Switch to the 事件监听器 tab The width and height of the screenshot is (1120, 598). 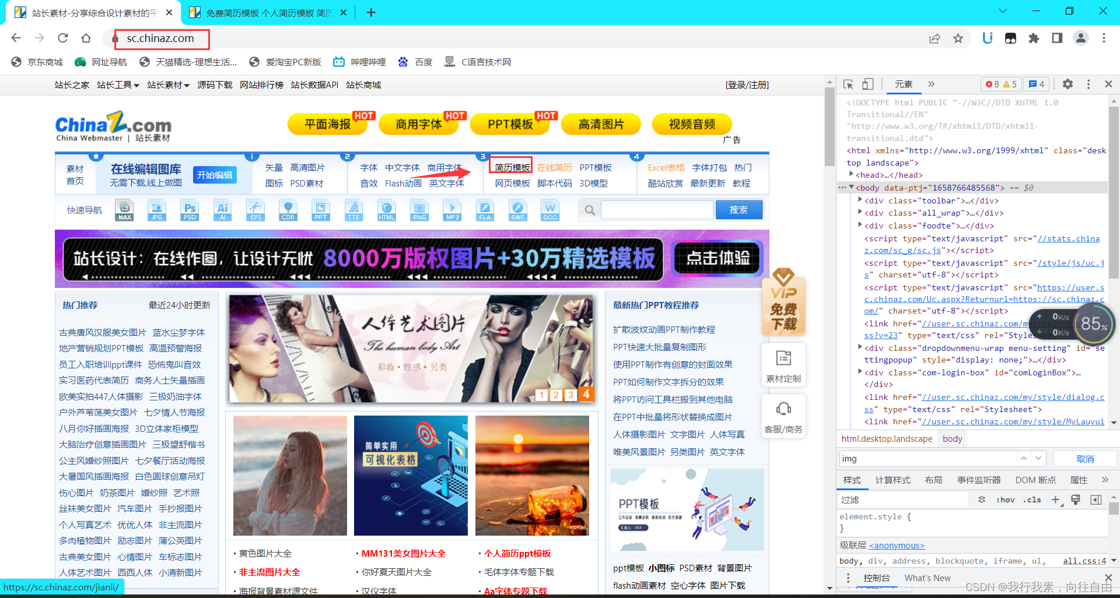click(x=979, y=480)
